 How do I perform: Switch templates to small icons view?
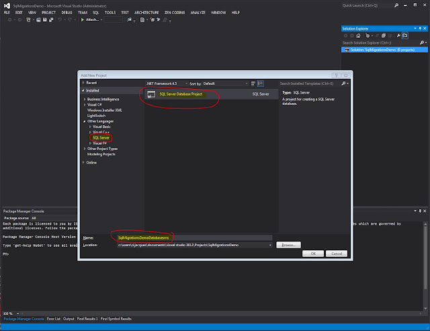[253, 83]
